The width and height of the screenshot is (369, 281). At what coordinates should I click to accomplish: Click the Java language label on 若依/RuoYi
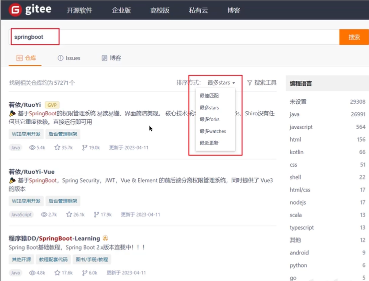15,147
